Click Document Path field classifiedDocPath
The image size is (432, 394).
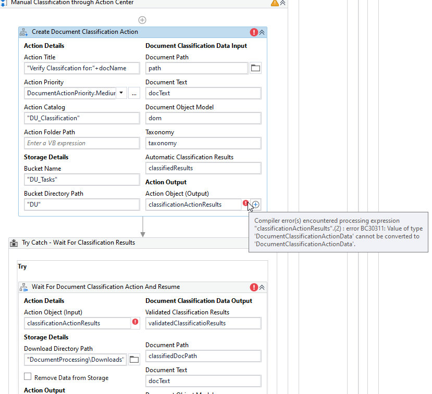pyautogui.click(x=203, y=356)
